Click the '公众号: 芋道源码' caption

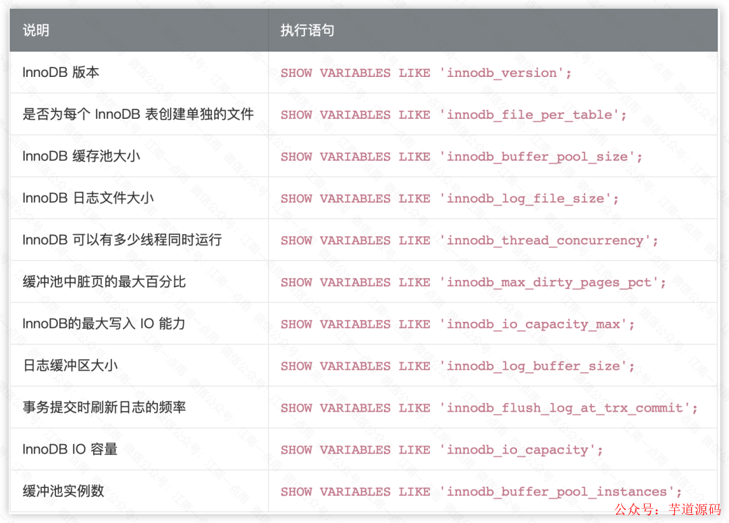668,510
